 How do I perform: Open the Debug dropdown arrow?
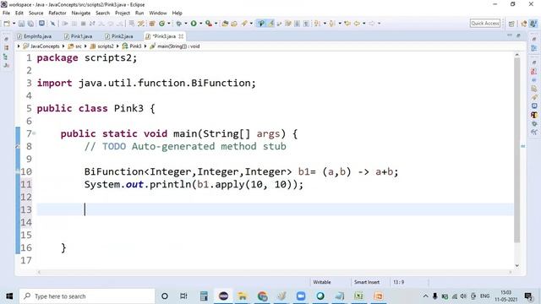(x=186, y=24)
